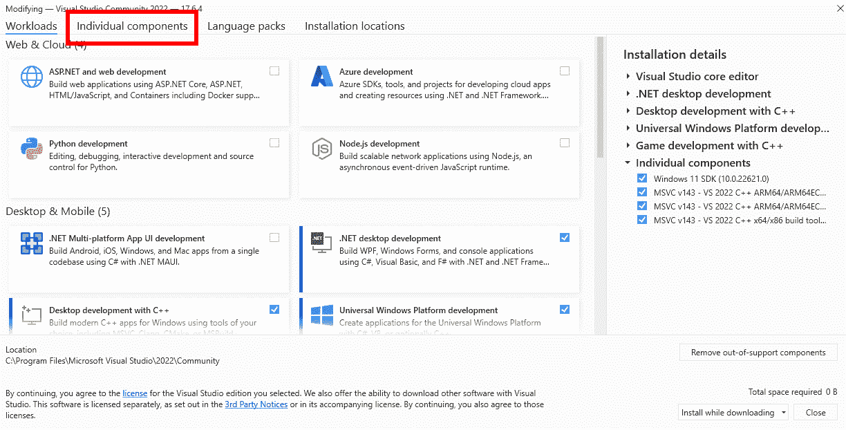Click the Desktop & Mobile (5) heading
846x430 pixels.
(x=58, y=212)
